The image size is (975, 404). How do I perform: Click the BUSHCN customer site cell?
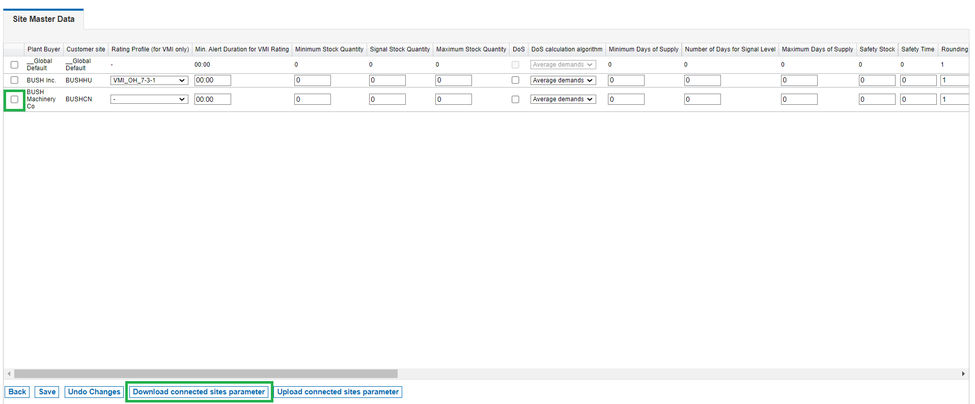[79, 99]
